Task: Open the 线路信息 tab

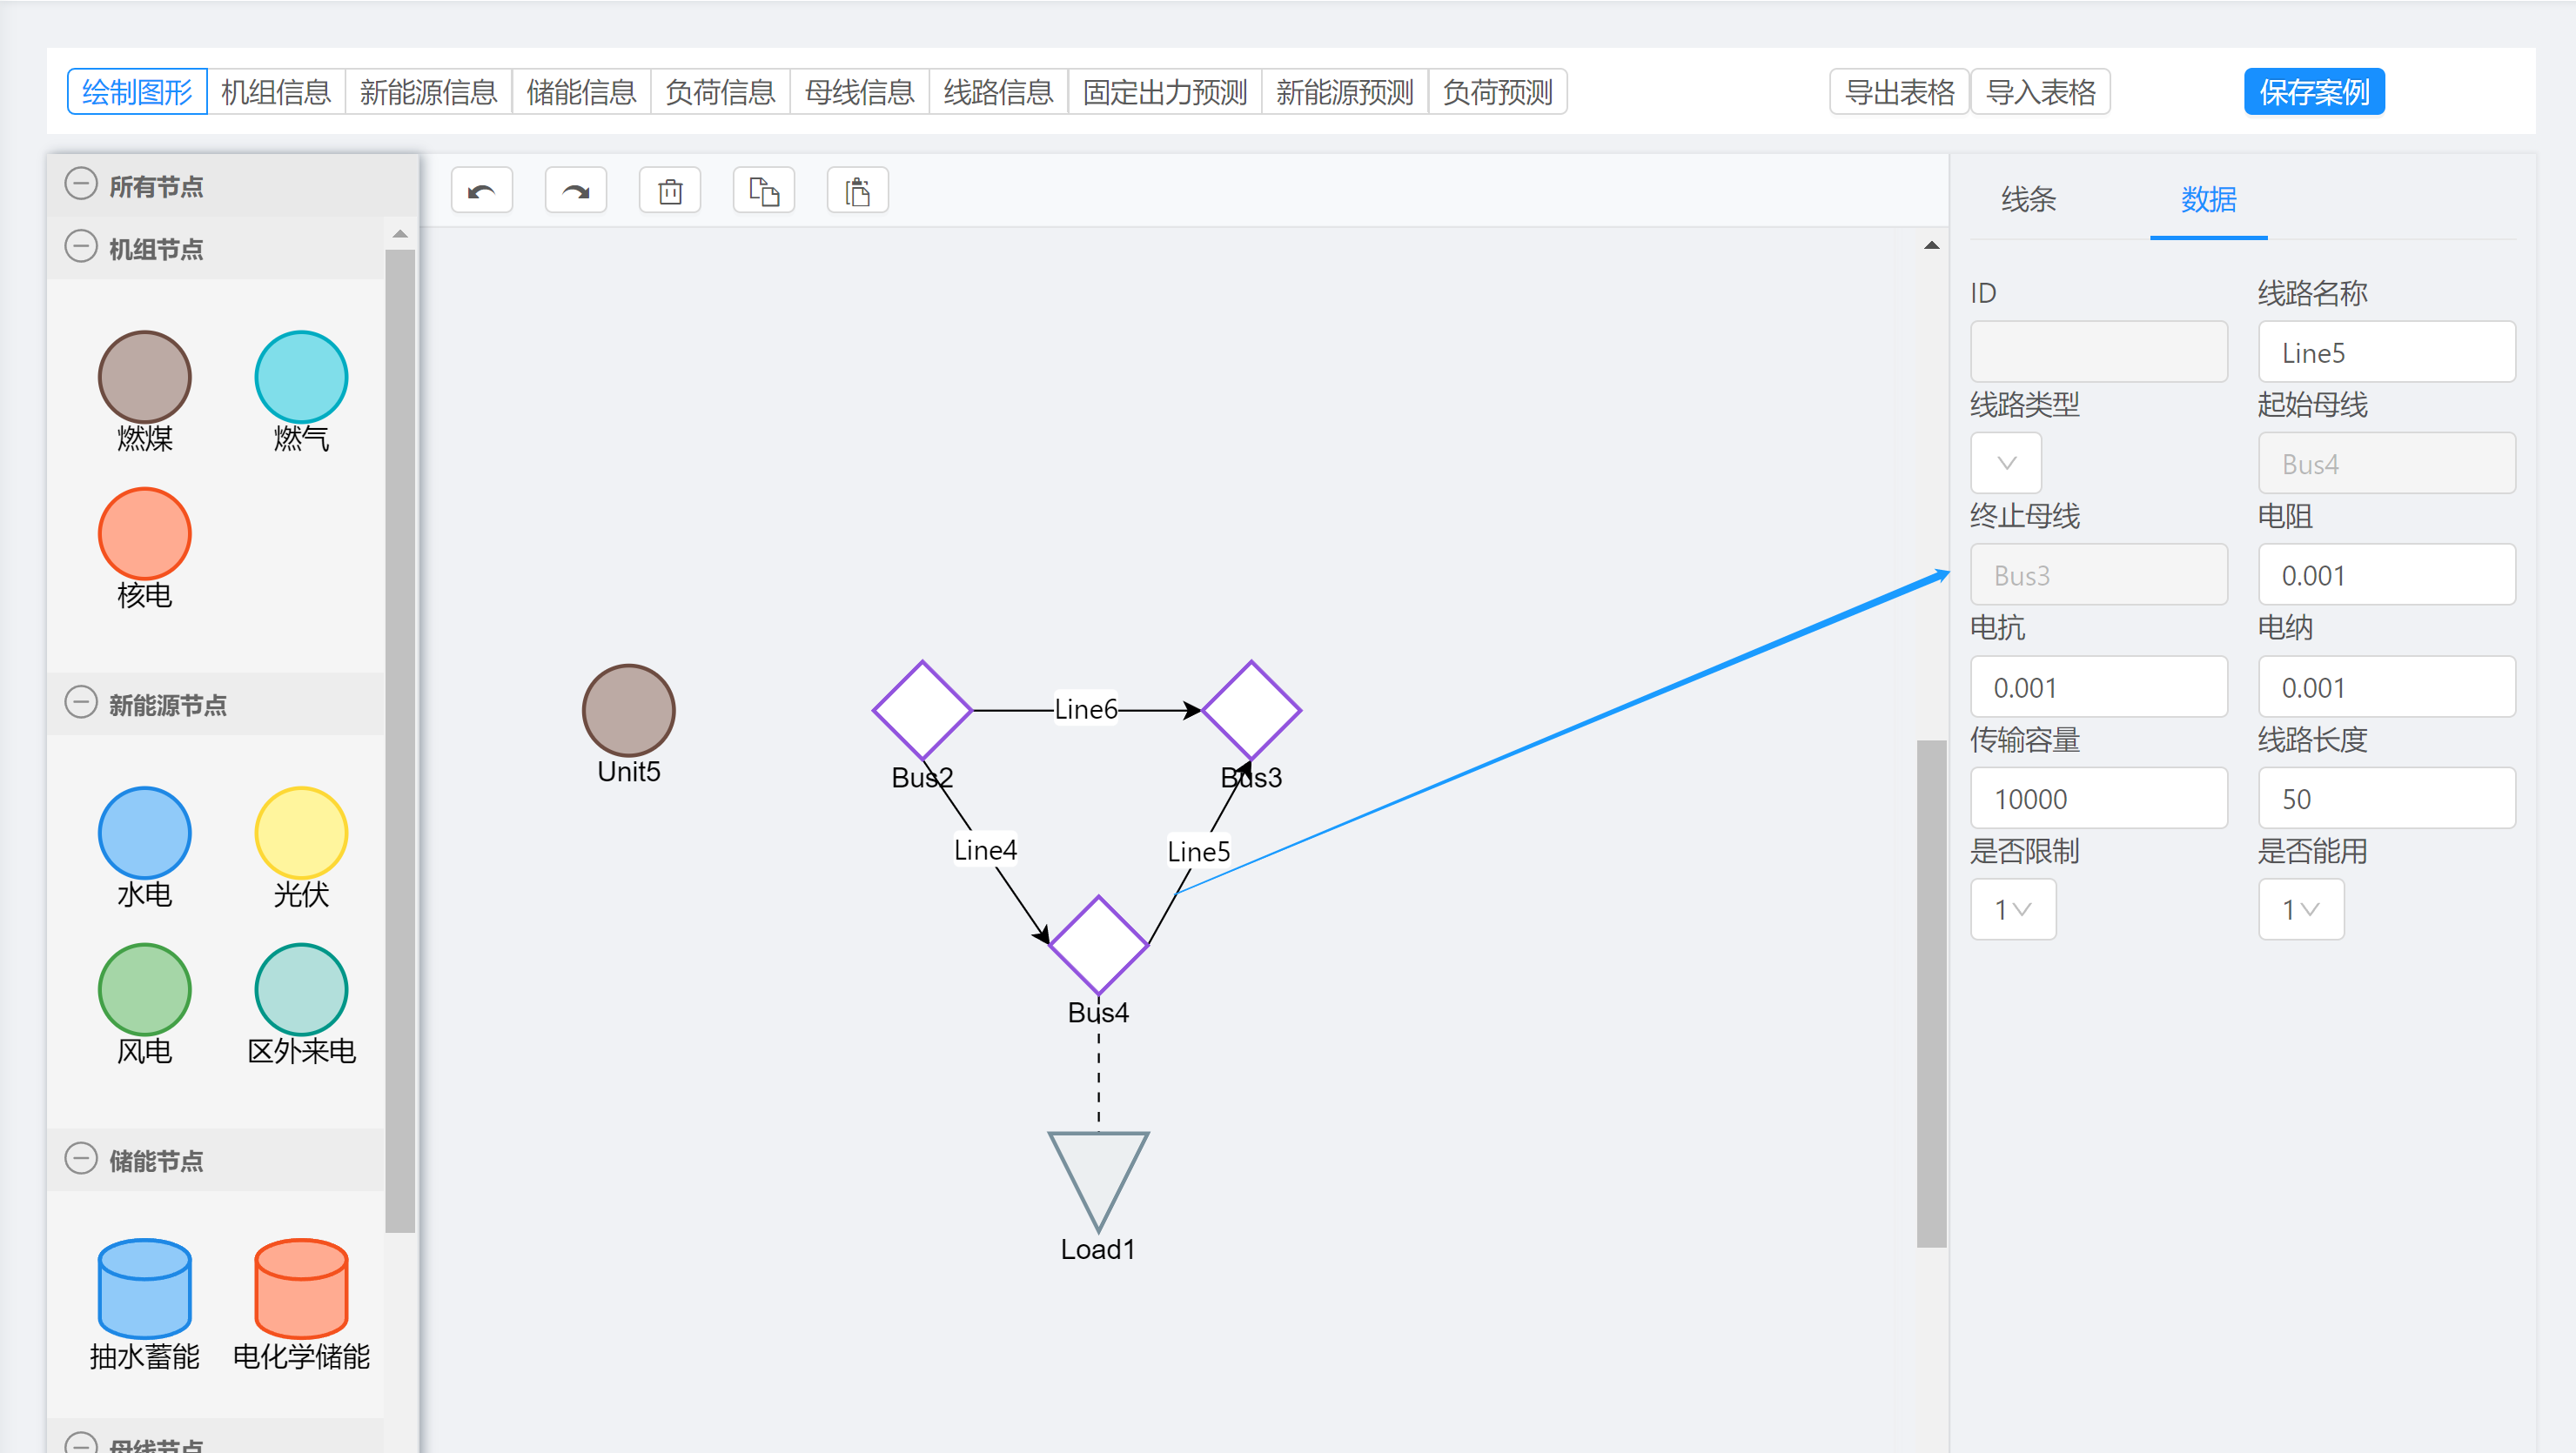Action: (998, 92)
